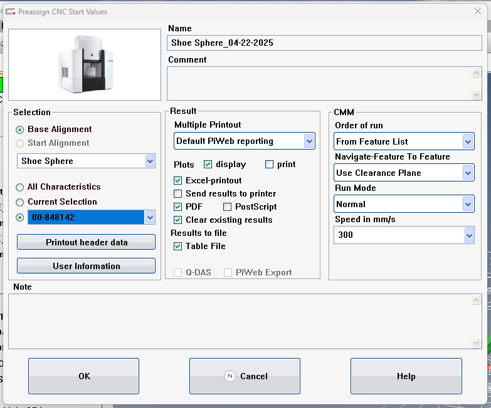Viewport: 491px width, 408px height.
Task: Confirm with the OK button
Action: click(x=83, y=376)
